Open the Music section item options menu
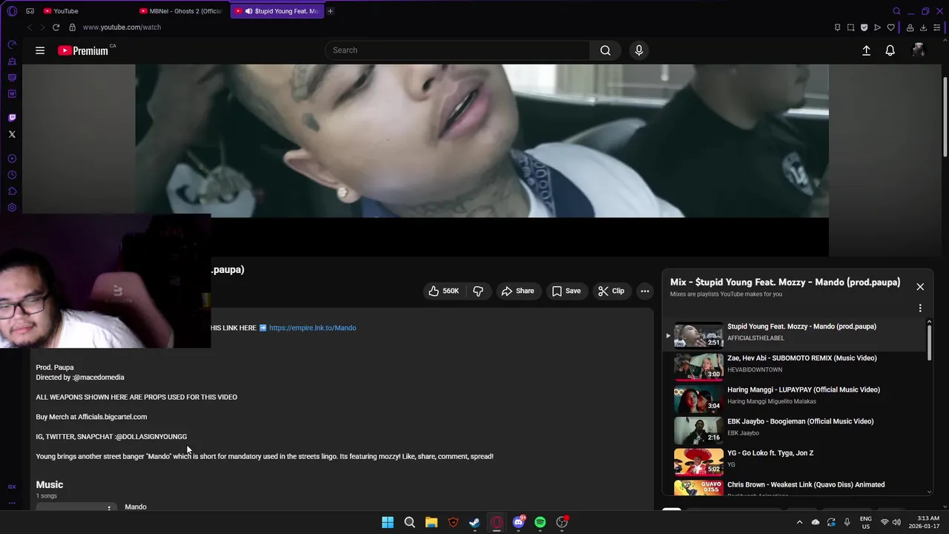949x534 pixels. point(109,508)
